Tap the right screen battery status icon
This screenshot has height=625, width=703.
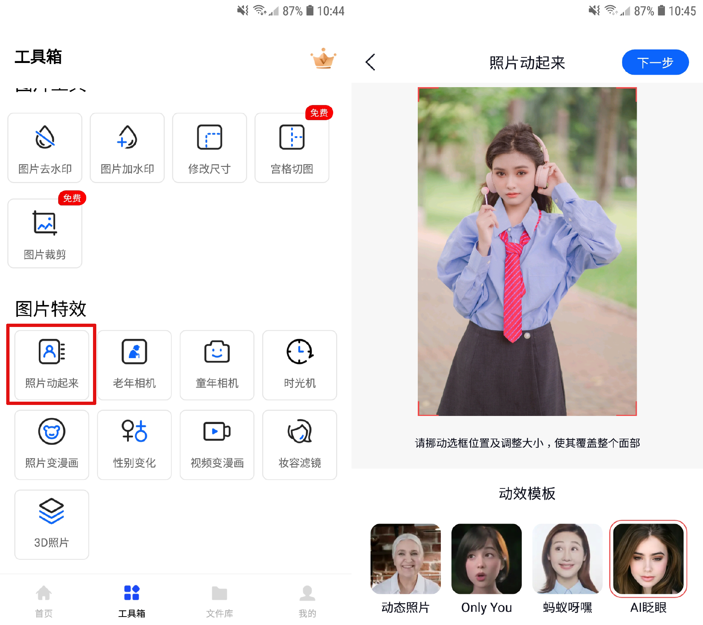661,10
